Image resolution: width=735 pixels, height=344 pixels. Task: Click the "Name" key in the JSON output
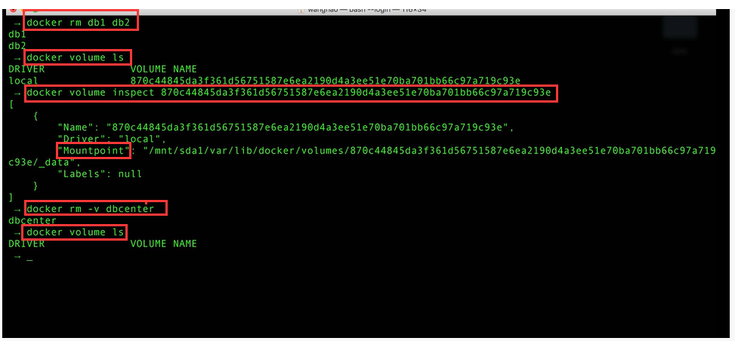pos(76,127)
